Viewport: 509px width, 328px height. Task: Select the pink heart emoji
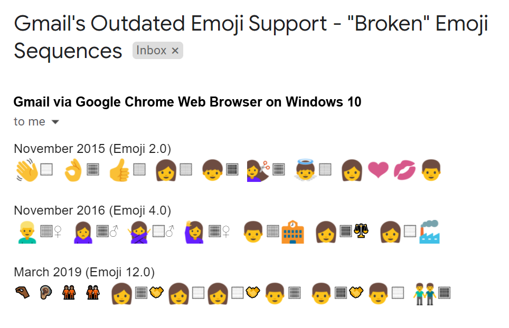[x=378, y=170]
